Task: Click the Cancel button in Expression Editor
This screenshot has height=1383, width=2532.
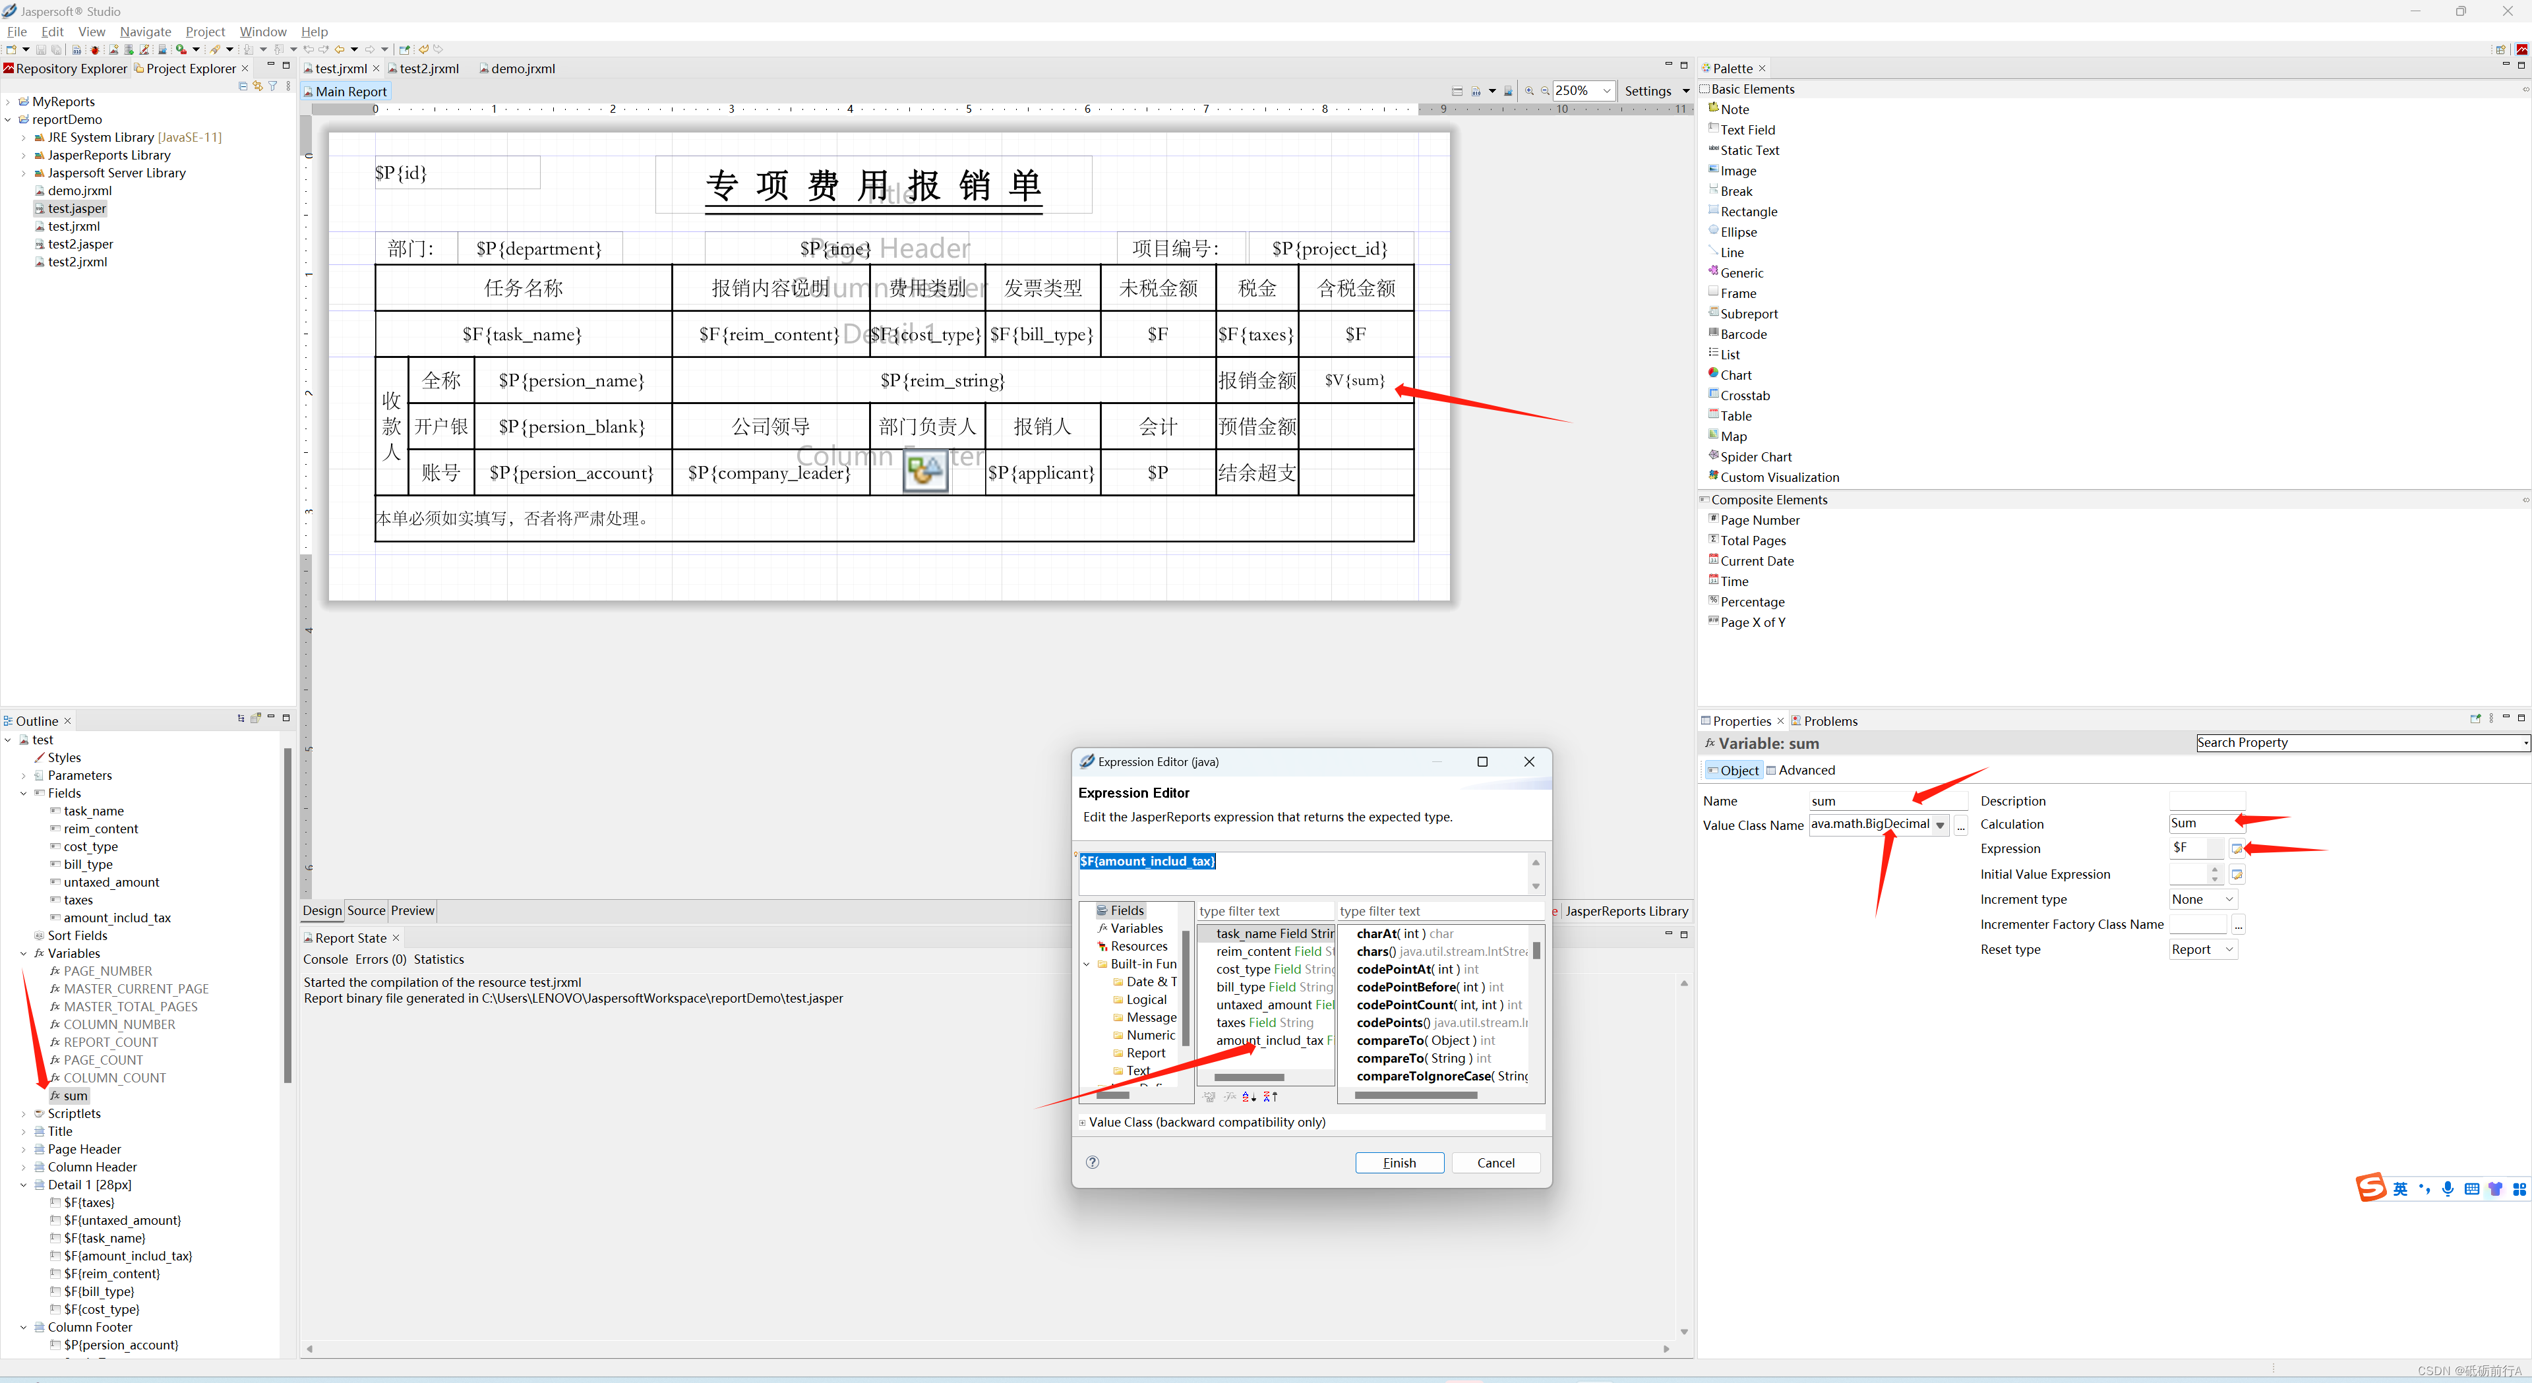Action: point(1495,1163)
